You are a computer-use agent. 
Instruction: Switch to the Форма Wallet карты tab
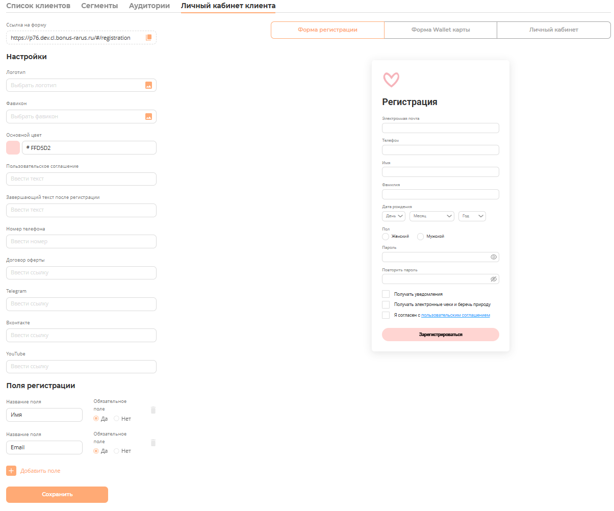pos(441,30)
